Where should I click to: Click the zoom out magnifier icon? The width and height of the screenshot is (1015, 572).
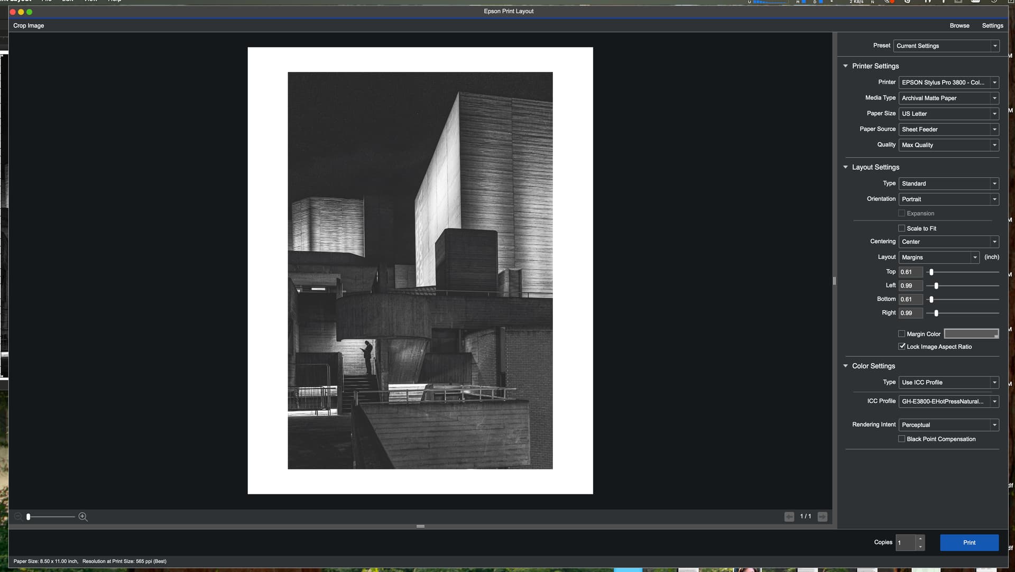(18, 516)
